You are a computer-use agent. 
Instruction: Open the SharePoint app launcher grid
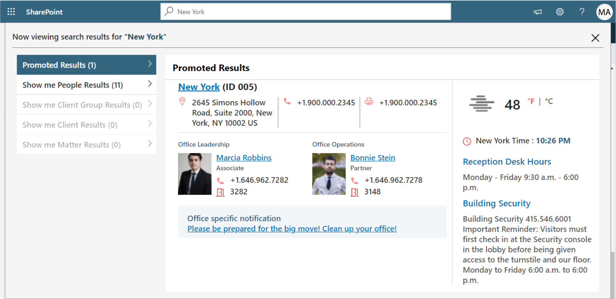point(11,12)
